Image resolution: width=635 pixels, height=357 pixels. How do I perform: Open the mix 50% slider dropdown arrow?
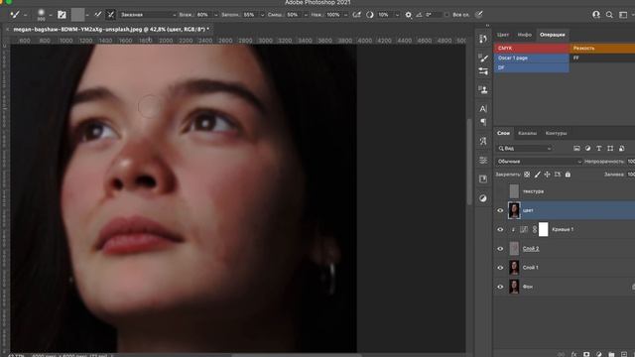click(x=306, y=15)
